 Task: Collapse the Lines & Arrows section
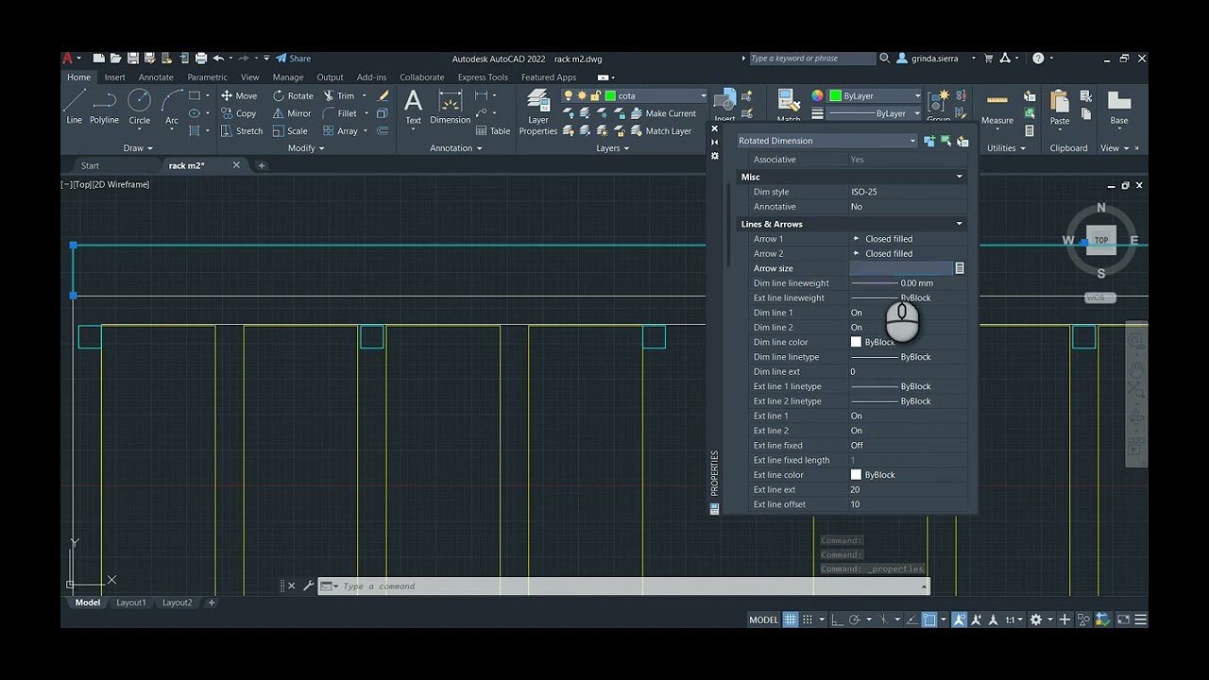tap(960, 224)
